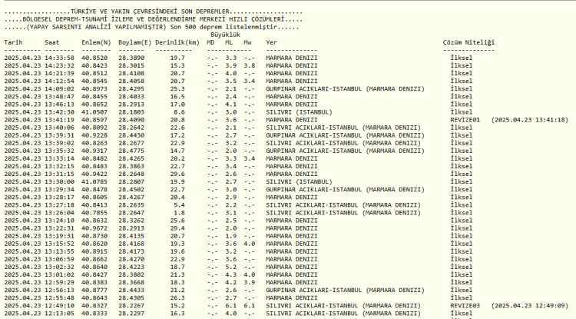Click the REVIZE03 label in the 12:49:10 row

pos(465,305)
